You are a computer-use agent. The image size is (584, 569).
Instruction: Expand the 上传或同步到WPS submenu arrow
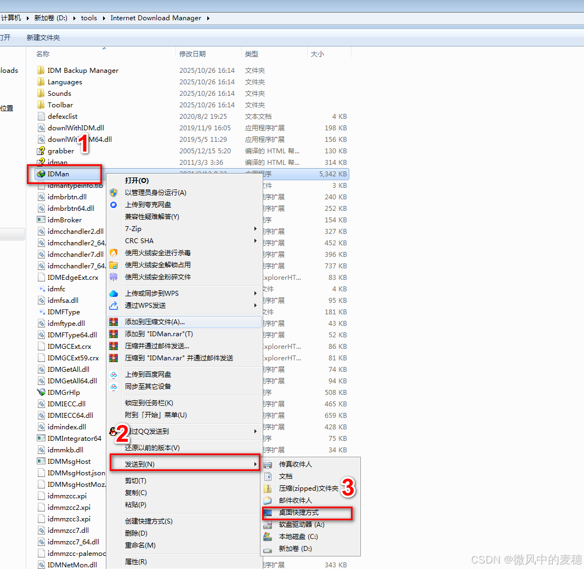256,294
